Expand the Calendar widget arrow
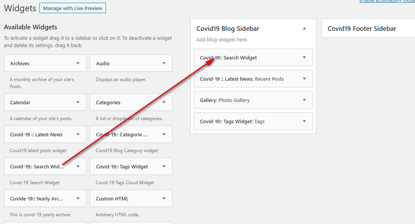 click(78, 102)
